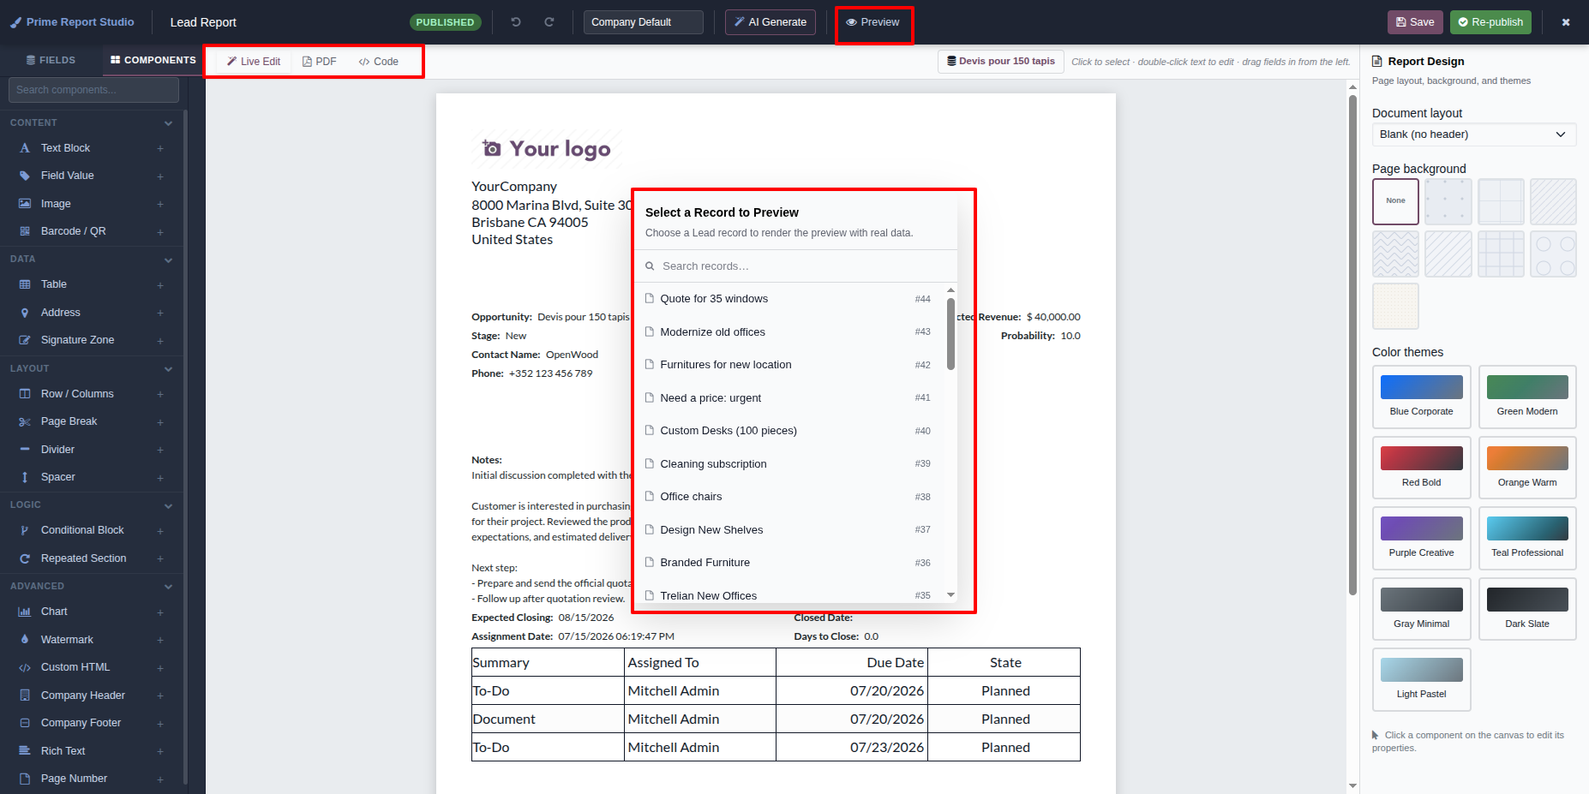This screenshot has width=1589, height=794.
Task: Open the Code view tab
Action: (378, 62)
